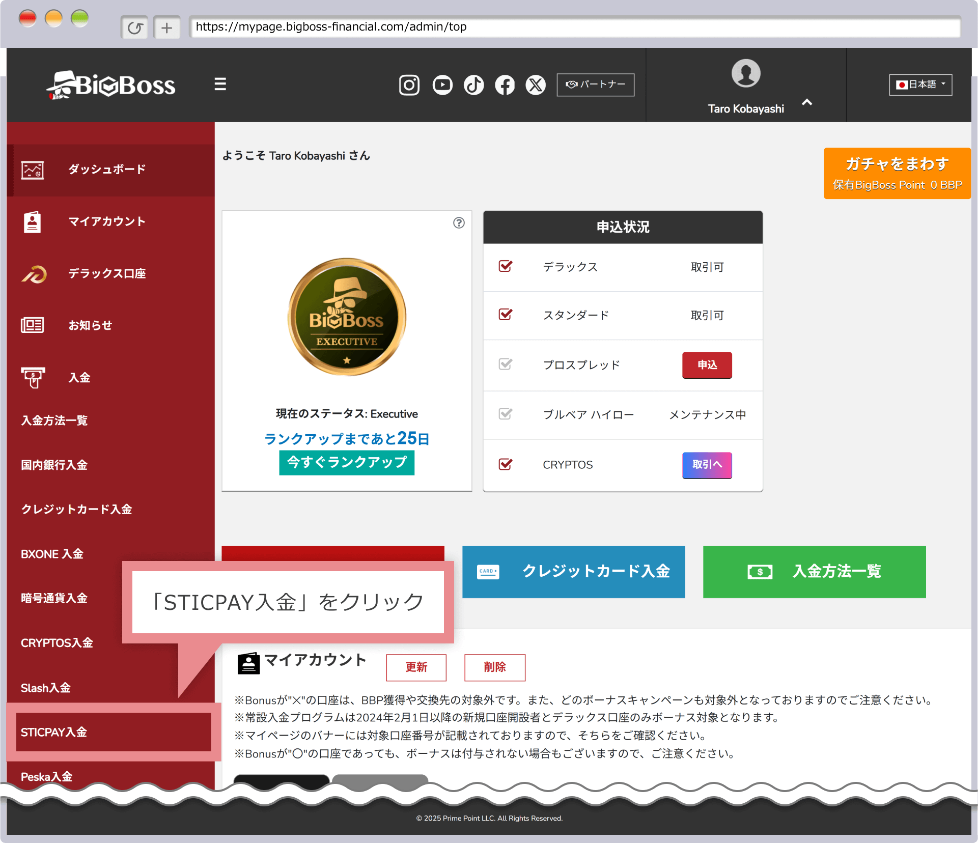Click the X (Twitter) icon
The width and height of the screenshot is (978, 843).
pos(536,85)
